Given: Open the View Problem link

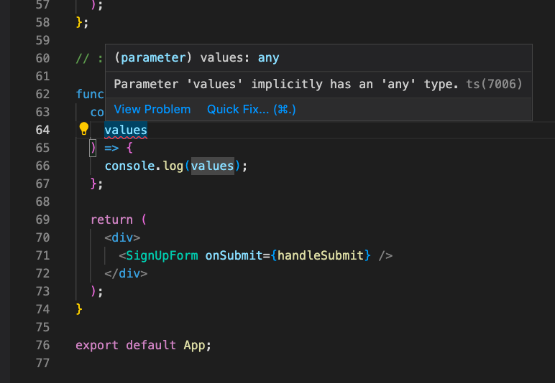Looking at the screenshot, I should point(152,109).
